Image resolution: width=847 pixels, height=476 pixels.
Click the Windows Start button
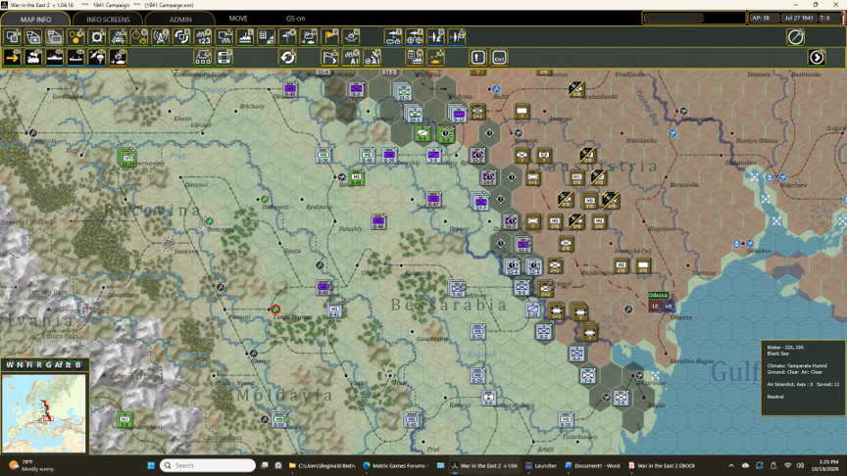click(x=151, y=465)
